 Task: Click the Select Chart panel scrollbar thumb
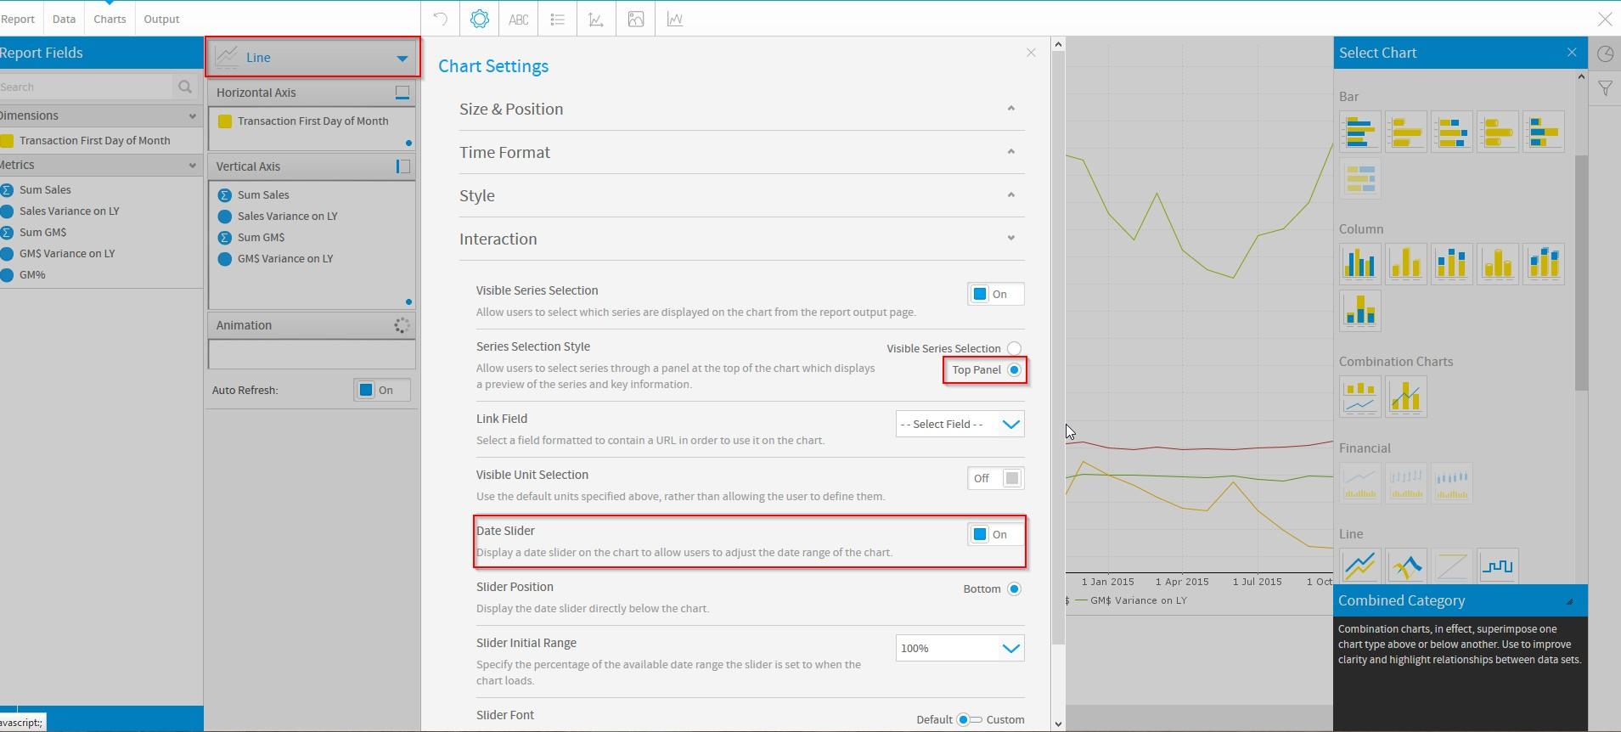(1581, 272)
